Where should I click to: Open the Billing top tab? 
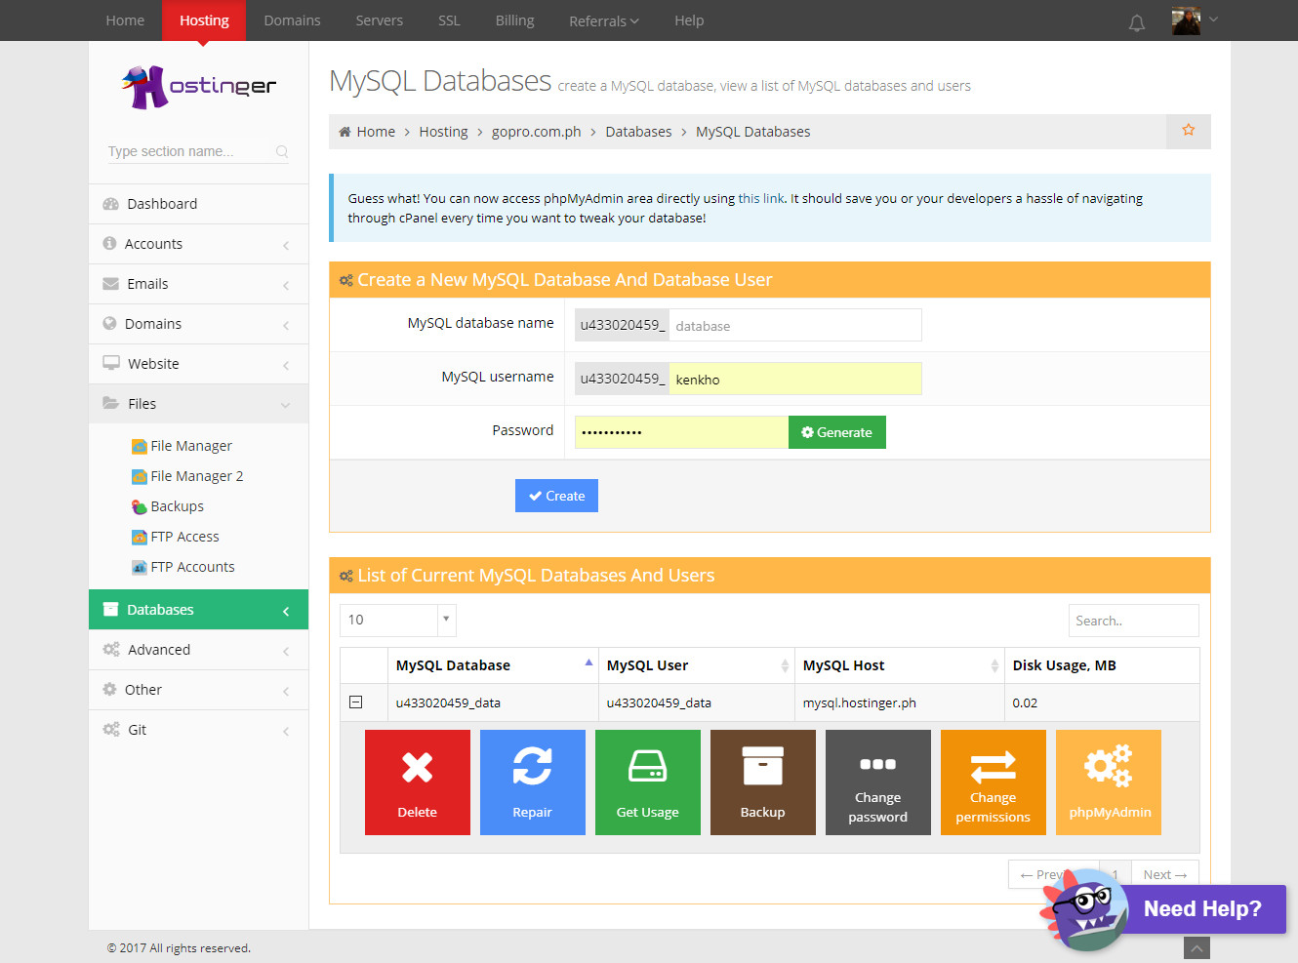pyautogui.click(x=514, y=20)
